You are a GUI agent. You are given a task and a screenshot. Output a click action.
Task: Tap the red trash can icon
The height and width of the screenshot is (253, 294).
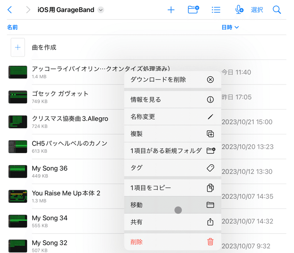[x=210, y=242]
